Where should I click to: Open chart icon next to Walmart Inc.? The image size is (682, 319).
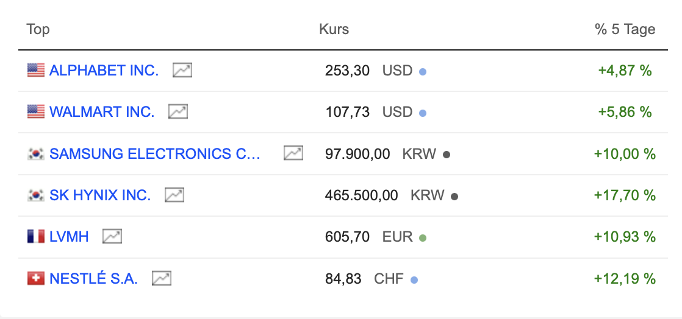(x=178, y=112)
